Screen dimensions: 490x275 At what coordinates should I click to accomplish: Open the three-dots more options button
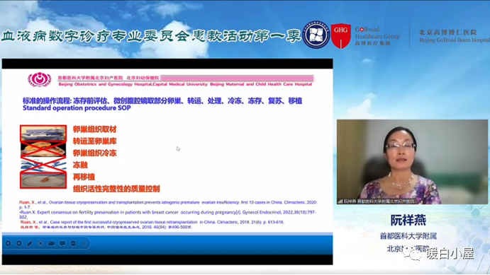coord(73,243)
